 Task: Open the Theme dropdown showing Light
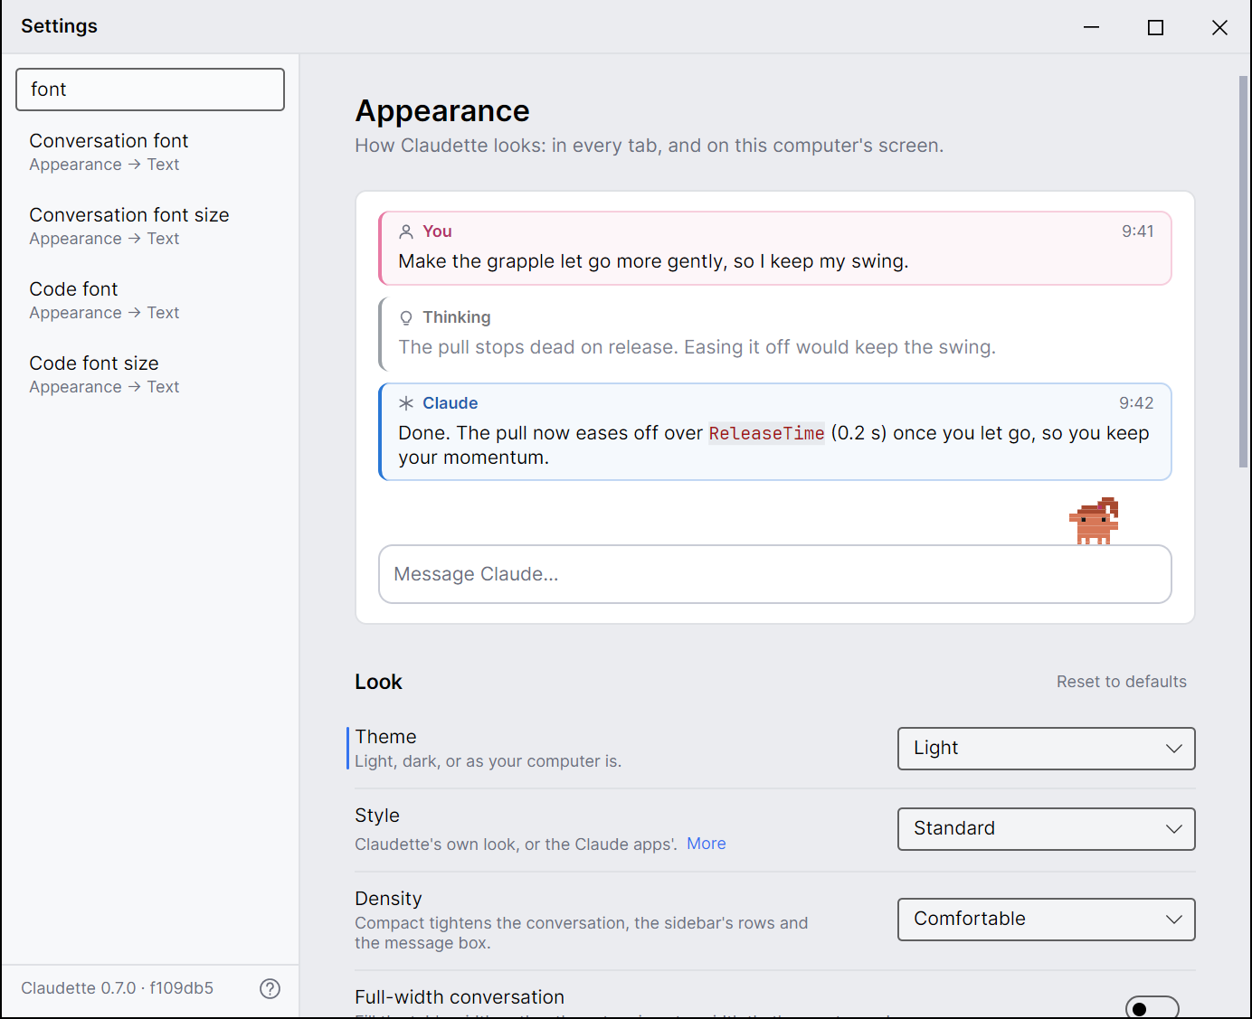coord(1047,749)
